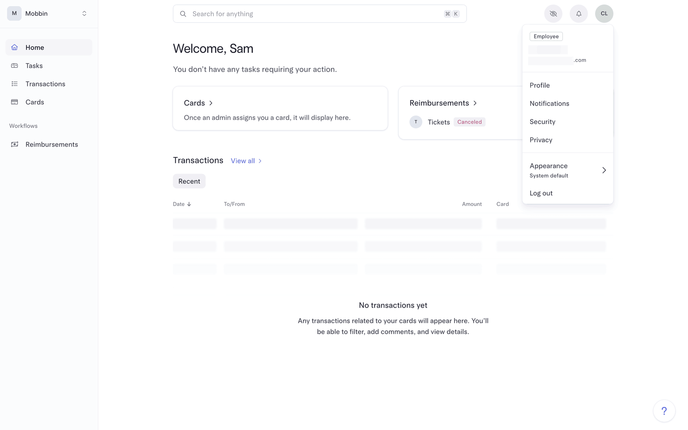
Task: Open the help question mark button
Action: point(664,411)
